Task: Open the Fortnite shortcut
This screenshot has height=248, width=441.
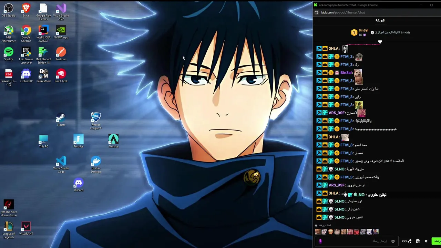Action: tap(78, 141)
